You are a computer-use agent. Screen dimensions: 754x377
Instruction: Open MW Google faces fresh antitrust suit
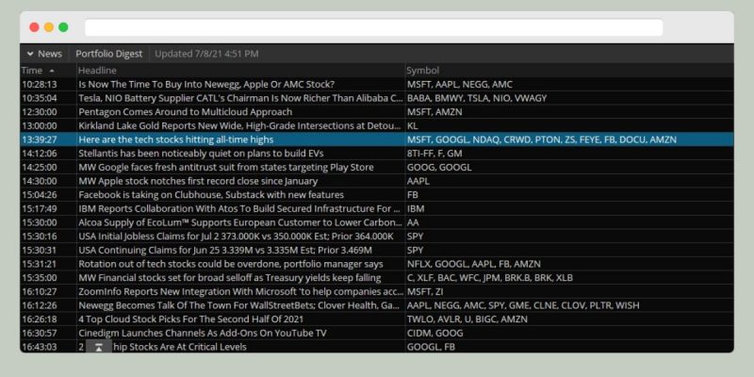[x=226, y=168]
